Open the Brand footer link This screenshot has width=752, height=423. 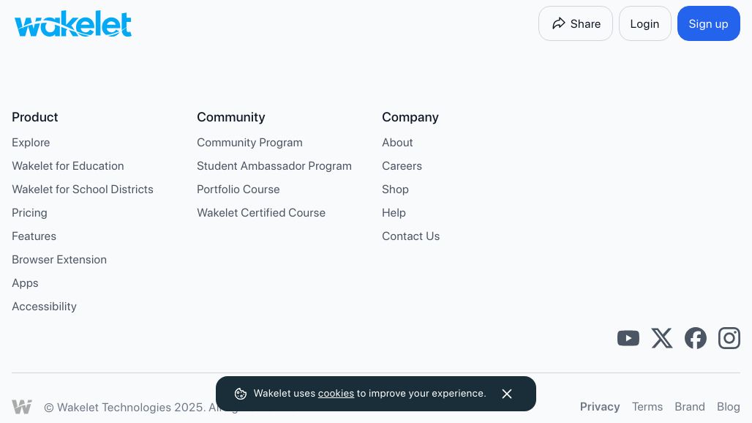pyautogui.click(x=690, y=407)
